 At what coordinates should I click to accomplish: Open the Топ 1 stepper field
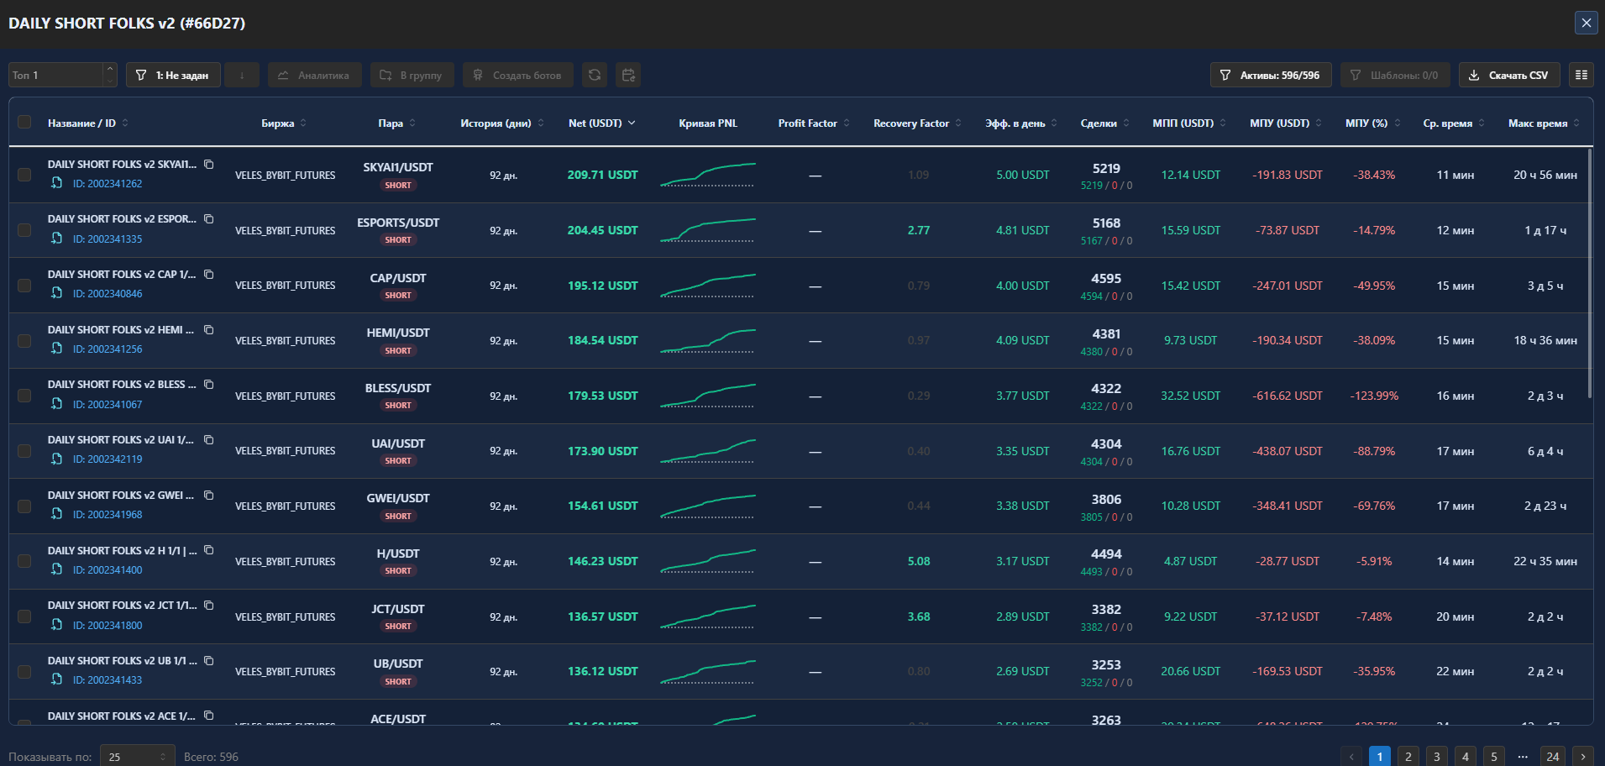[62, 75]
